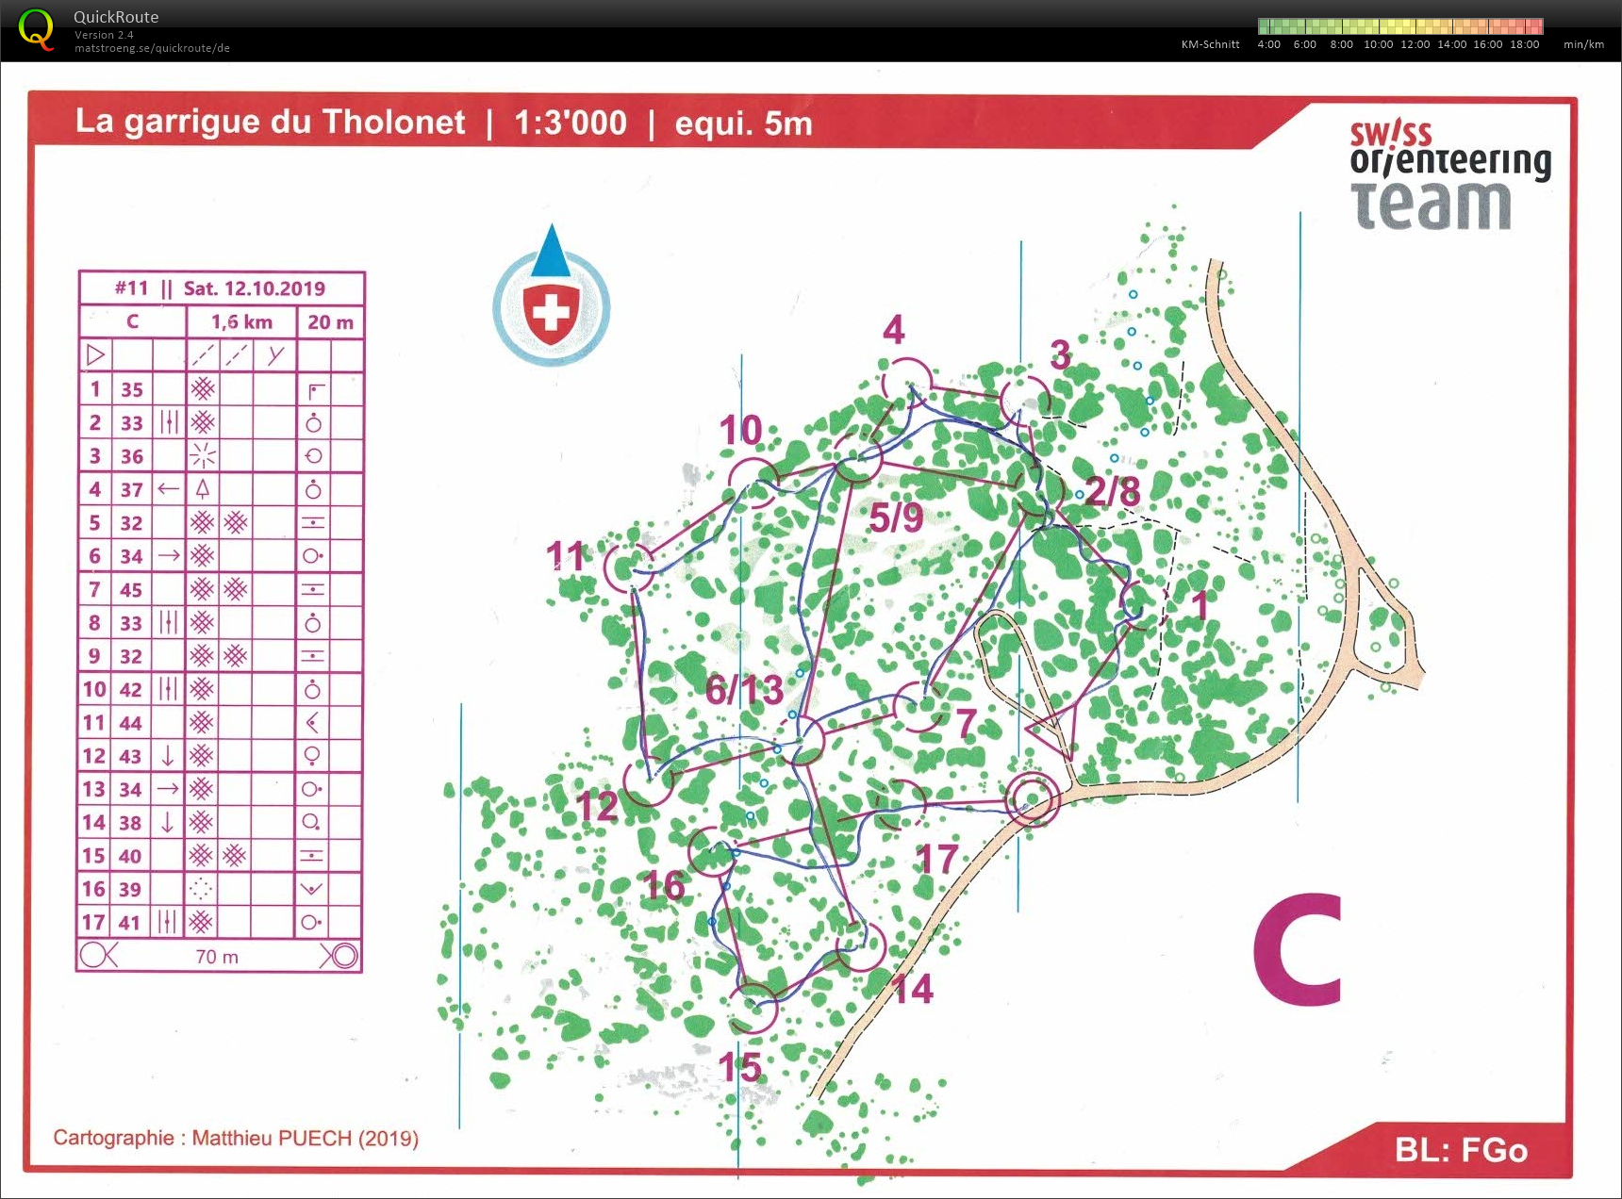Image resolution: width=1622 pixels, height=1199 pixels.
Task: Click the BL: FGo label
Action: pos(1461,1150)
